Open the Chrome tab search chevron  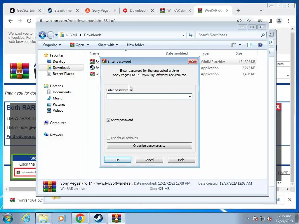tap(261, 10)
